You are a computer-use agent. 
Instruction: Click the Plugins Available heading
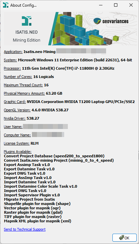(18, 152)
